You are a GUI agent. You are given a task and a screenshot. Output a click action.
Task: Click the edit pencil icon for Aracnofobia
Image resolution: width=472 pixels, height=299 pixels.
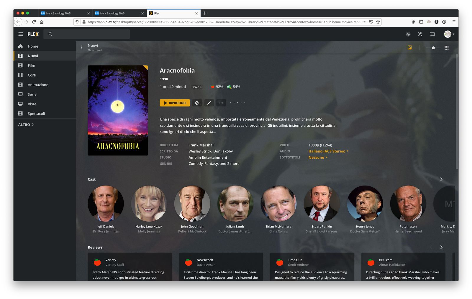tap(209, 103)
